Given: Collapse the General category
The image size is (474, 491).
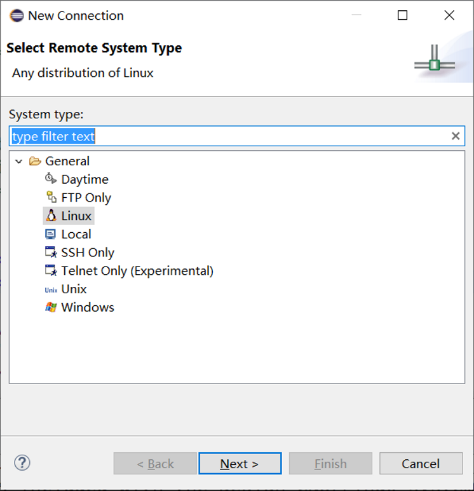Looking at the screenshot, I should click(19, 162).
